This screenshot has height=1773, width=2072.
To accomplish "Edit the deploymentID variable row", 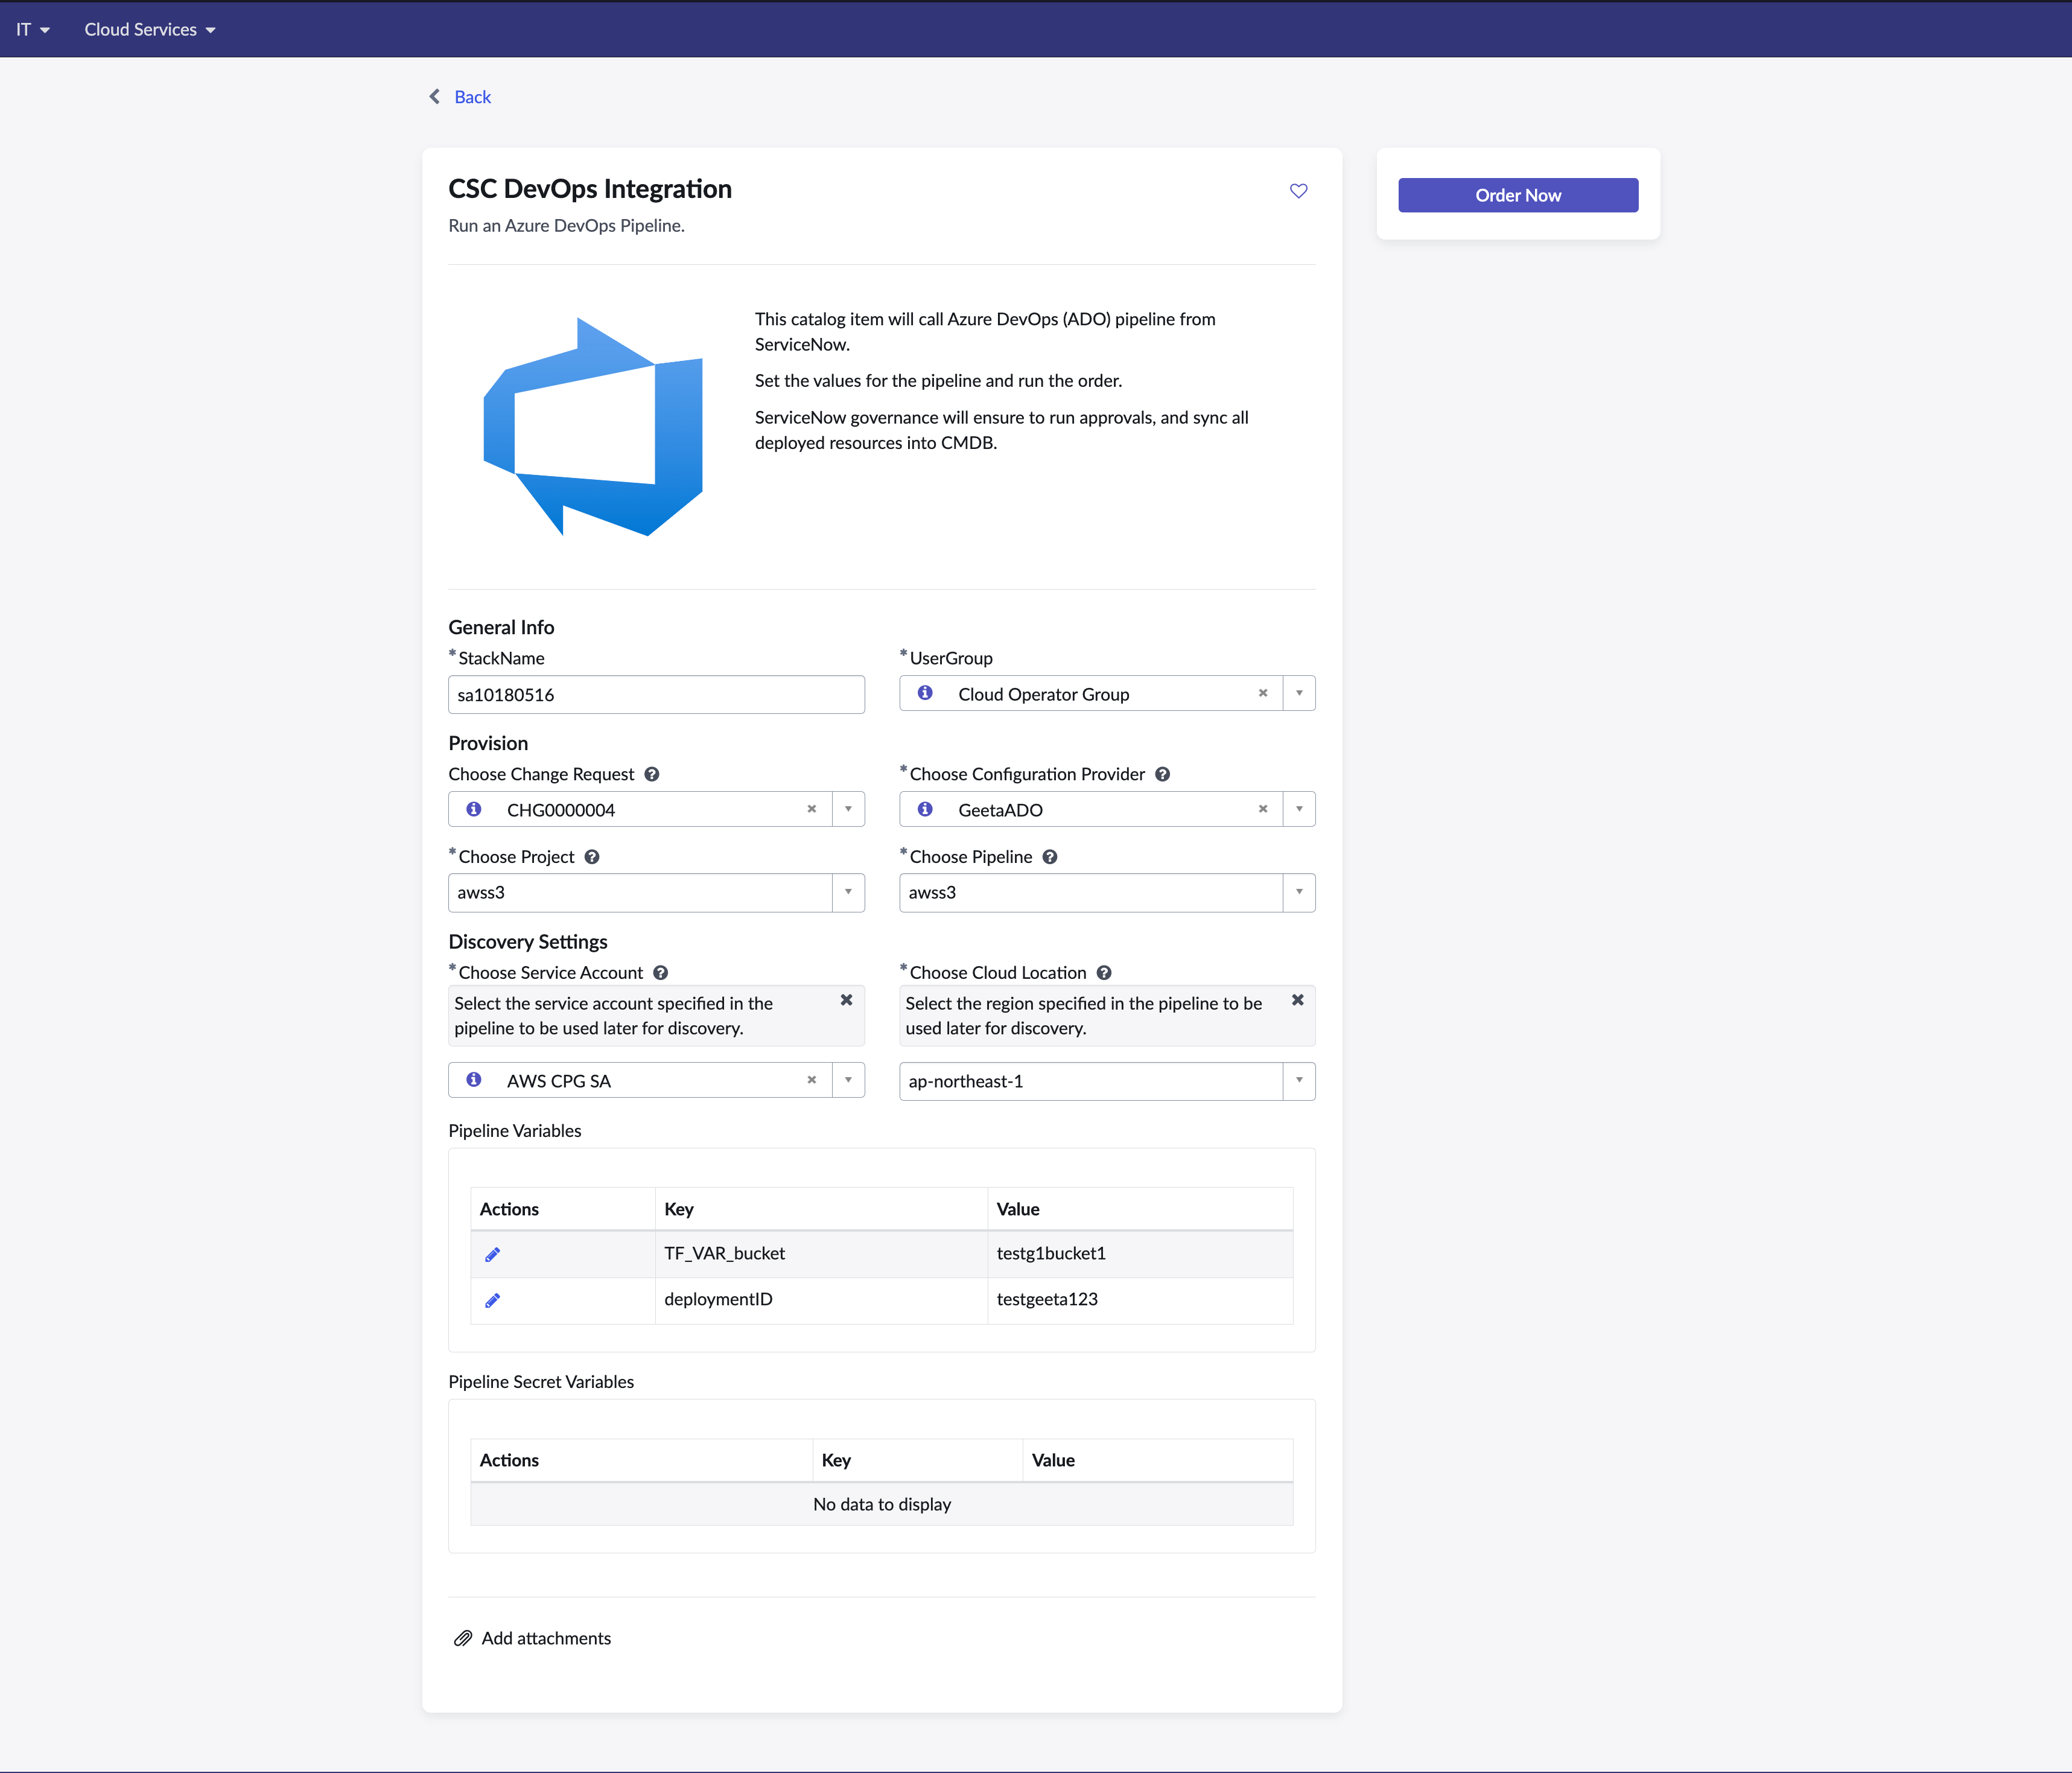I will pos(492,1300).
